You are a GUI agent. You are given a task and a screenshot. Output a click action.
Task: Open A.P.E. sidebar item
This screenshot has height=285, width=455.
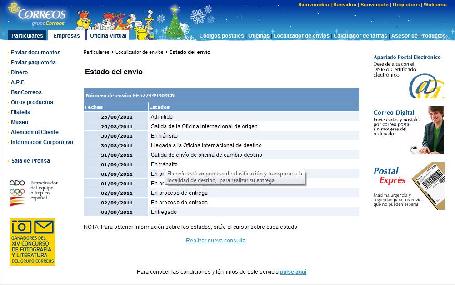point(18,82)
